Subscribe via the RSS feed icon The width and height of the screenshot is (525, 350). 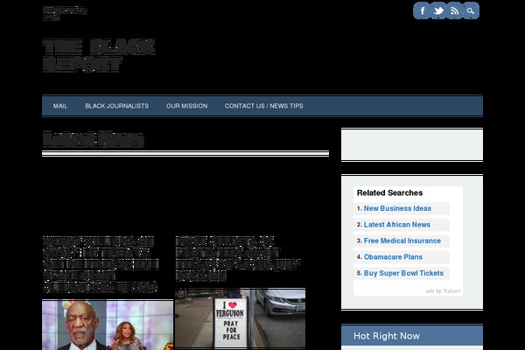click(454, 10)
